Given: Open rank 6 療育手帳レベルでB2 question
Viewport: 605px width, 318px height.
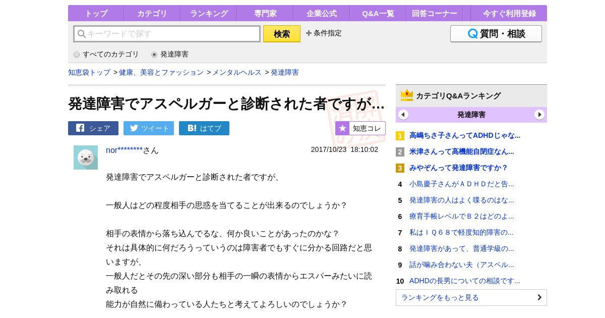Looking at the screenshot, I should tap(462, 216).
